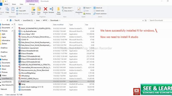Open the New item dropdown
The height and width of the screenshot is (96, 172).
pyautogui.click(x=67, y=8)
